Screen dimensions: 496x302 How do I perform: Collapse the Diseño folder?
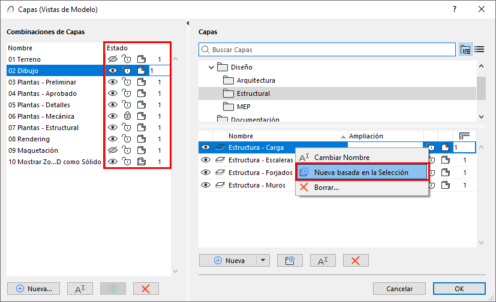point(211,68)
